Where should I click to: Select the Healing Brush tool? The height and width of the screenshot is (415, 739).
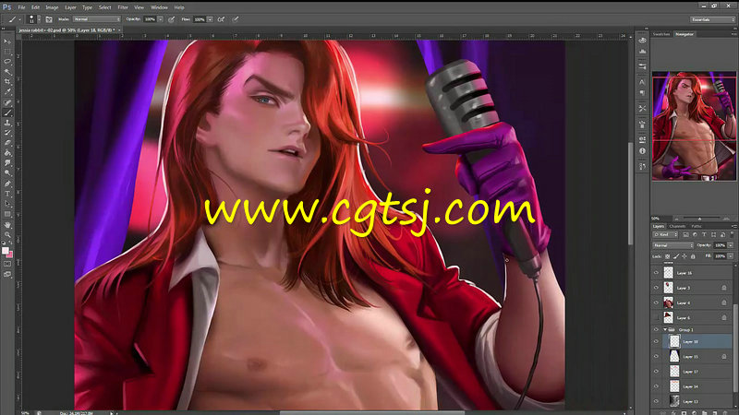pyautogui.click(x=7, y=102)
